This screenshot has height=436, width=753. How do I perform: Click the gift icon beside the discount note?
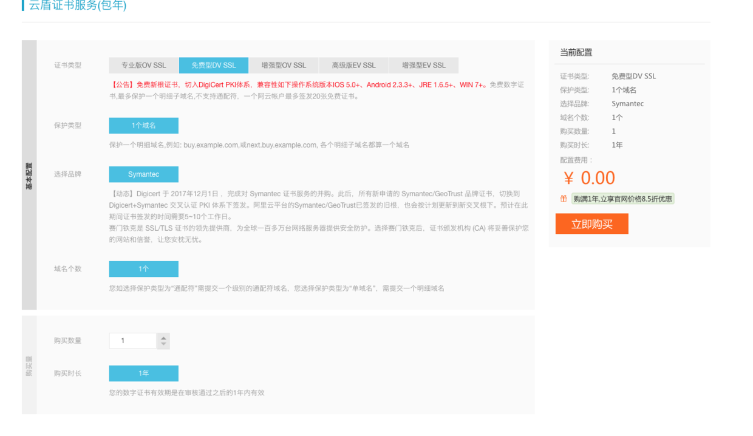pos(564,199)
